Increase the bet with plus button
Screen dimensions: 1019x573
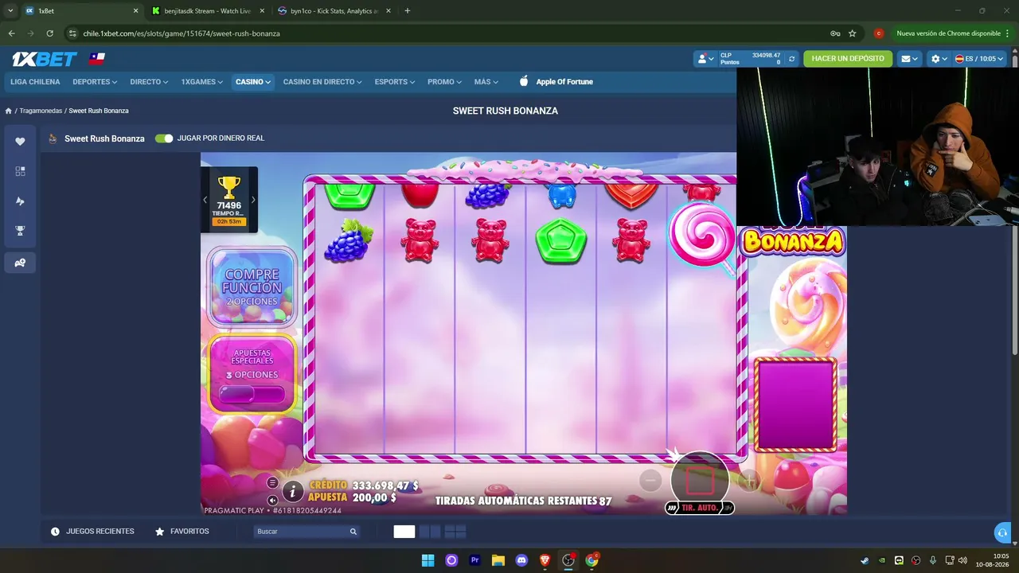click(x=749, y=479)
